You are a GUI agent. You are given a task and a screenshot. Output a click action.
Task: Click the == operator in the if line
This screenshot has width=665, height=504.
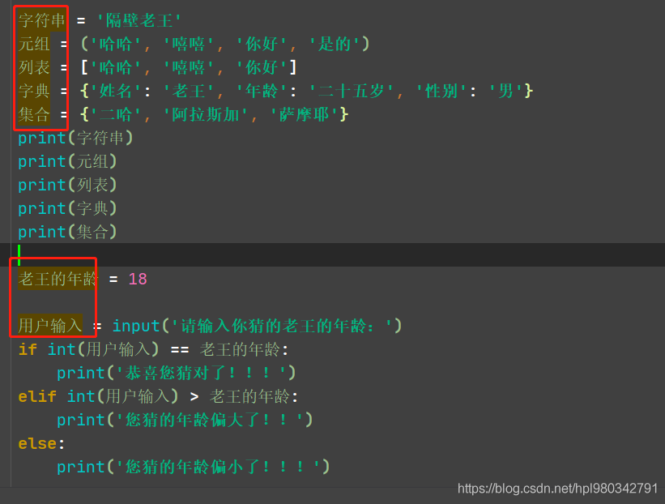tap(180, 349)
